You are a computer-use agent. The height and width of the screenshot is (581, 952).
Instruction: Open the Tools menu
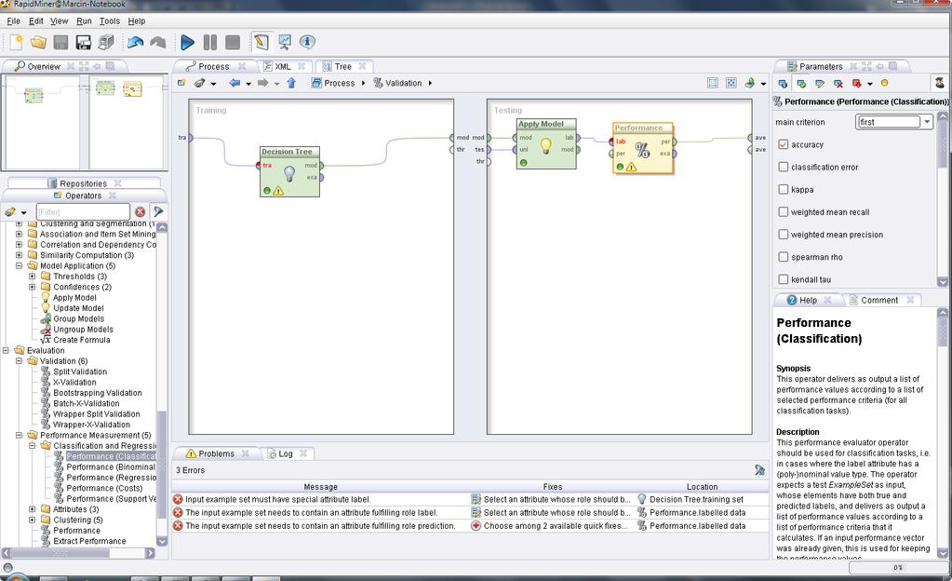[x=110, y=20]
